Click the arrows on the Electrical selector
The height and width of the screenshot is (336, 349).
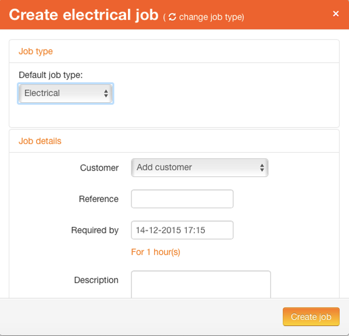tap(106, 93)
